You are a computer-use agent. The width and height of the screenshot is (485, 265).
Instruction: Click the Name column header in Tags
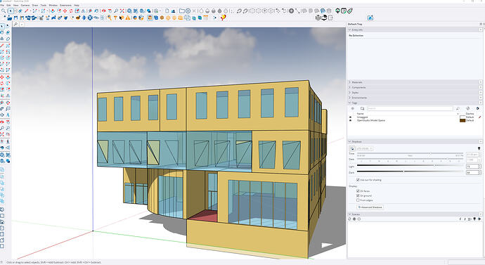pos(360,114)
